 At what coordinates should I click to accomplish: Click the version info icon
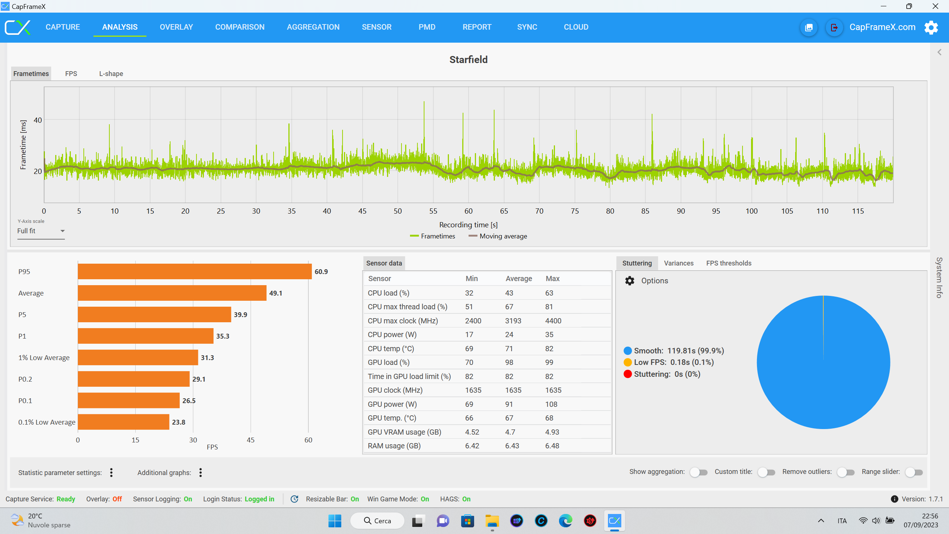pos(895,499)
